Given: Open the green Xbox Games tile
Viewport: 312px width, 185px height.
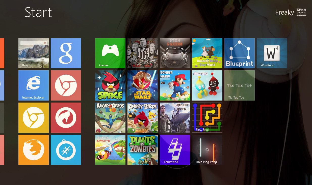Looking at the screenshot, I should [x=110, y=53].
